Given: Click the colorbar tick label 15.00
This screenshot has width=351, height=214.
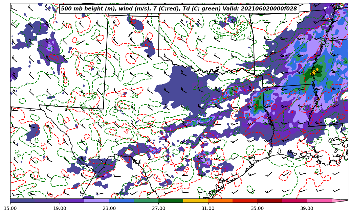Looking at the screenshot, I should tap(10, 208).
